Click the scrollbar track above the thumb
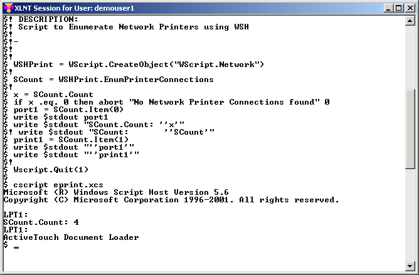419x275 pixels. tap(410, 58)
